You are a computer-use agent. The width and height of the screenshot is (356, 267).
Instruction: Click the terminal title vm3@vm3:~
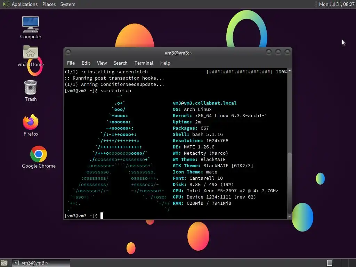[178, 53]
